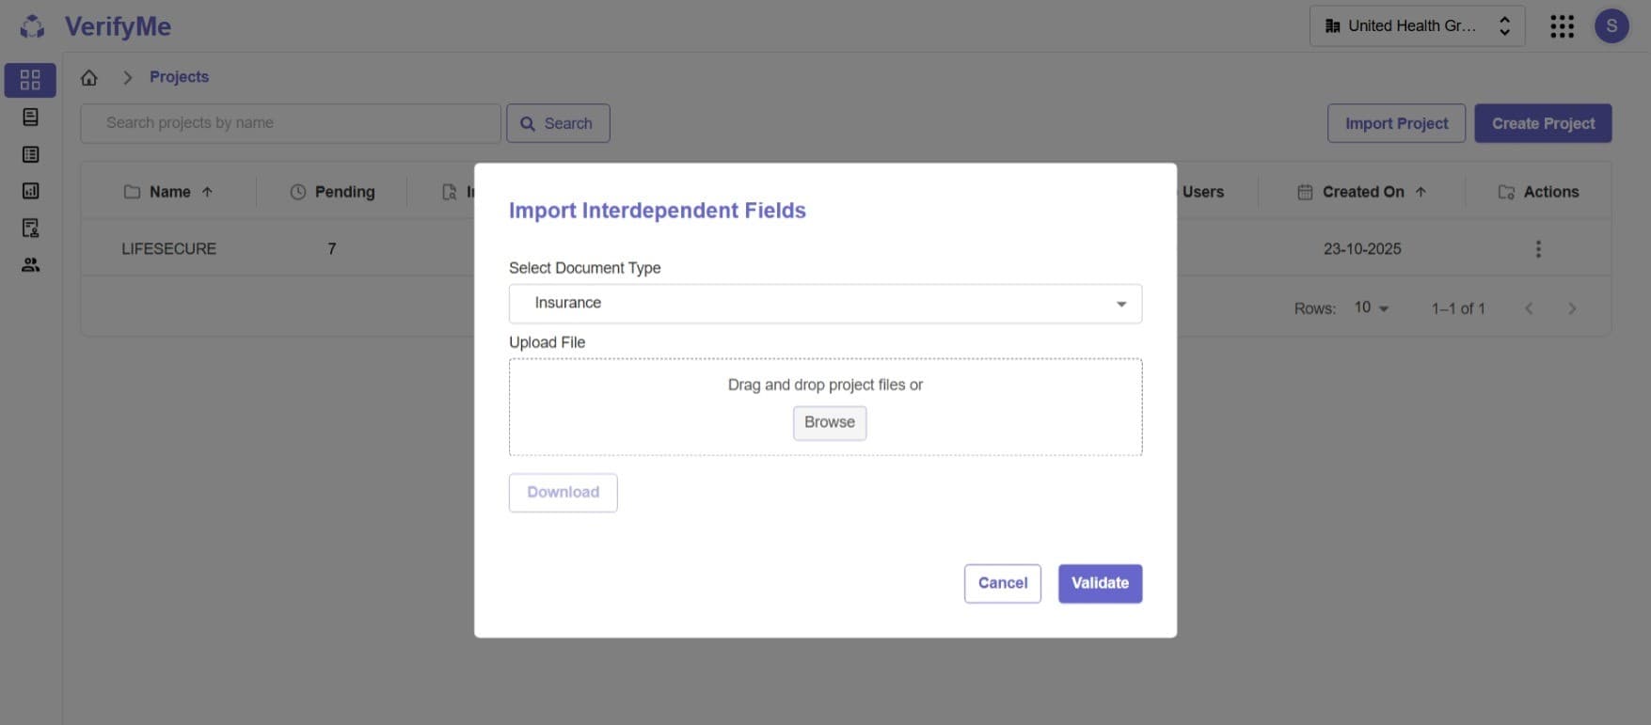Open the S user profile avatar
The height and width of the screenshot is (725, 1651).
(1611, 26)
